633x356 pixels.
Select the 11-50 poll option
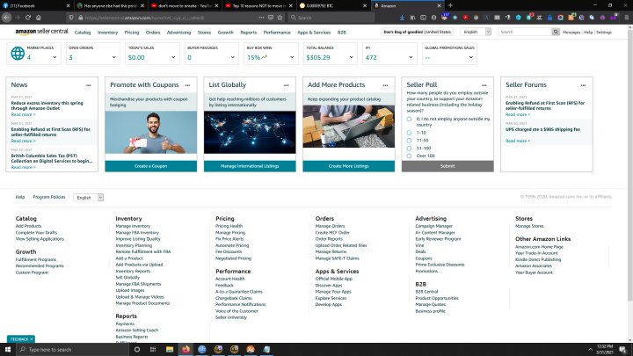409,141
